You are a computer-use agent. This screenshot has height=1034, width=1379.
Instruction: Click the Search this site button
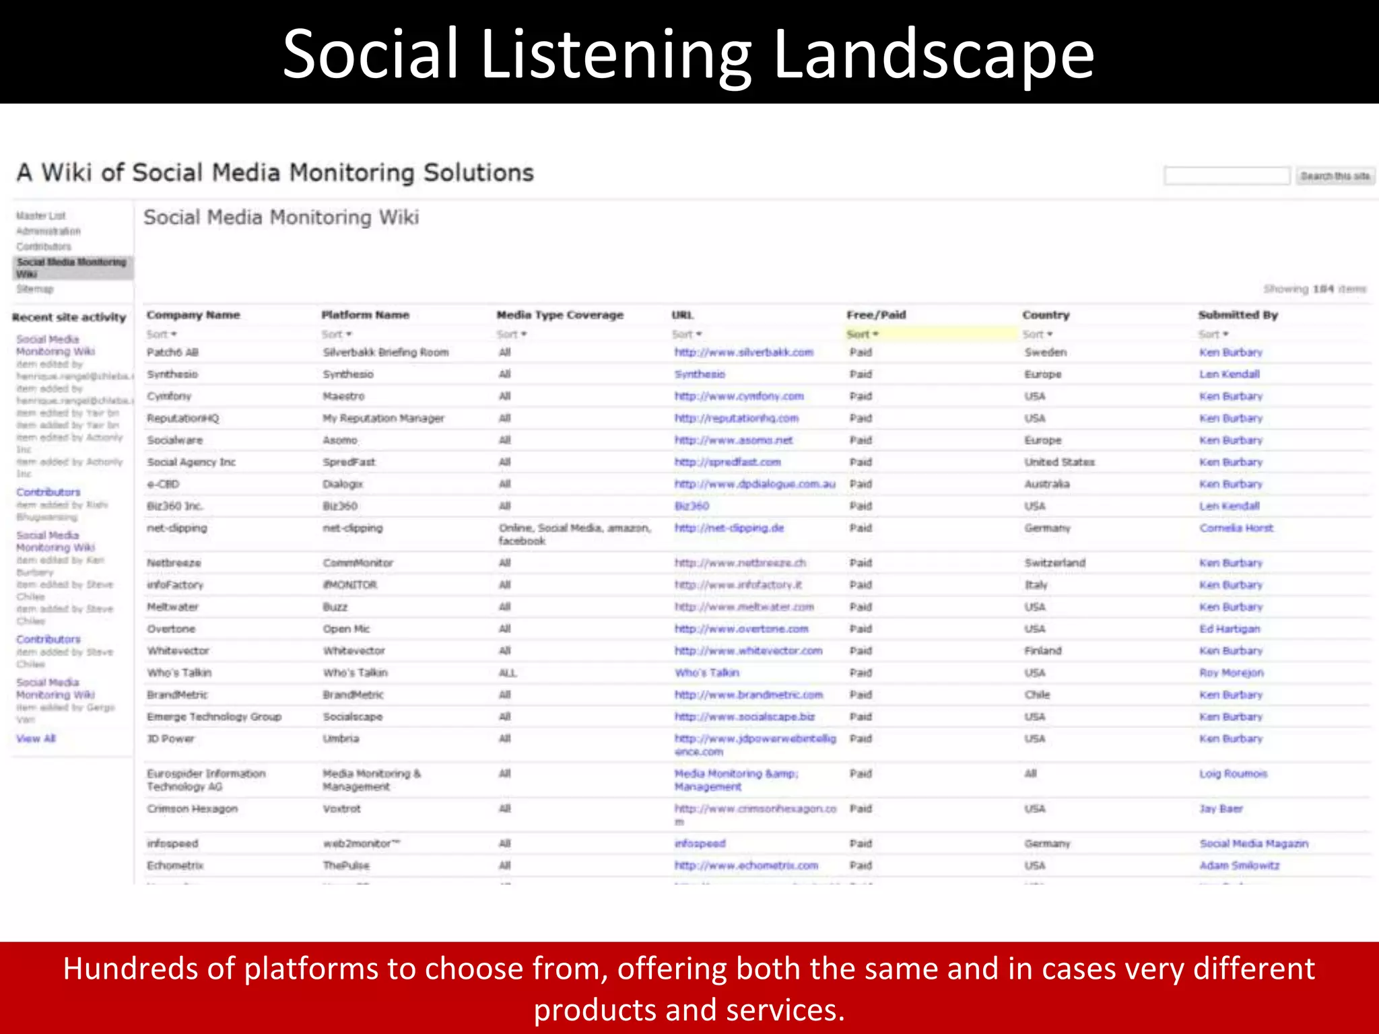(x=1335, y=176)
